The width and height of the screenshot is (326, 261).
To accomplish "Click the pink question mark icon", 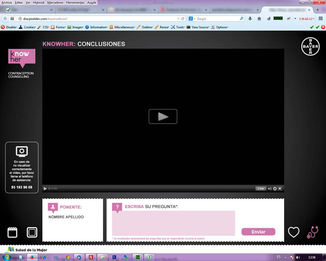I will point(117,208).
